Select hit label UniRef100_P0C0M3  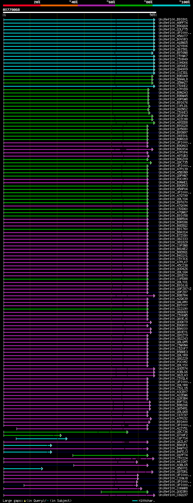point(173,179)
